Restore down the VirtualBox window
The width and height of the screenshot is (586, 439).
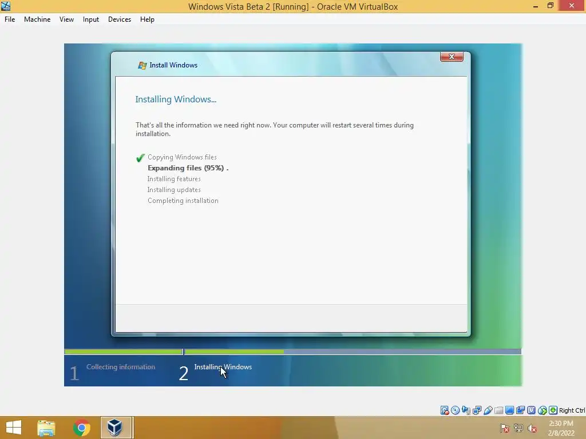[x=550, y=6]
